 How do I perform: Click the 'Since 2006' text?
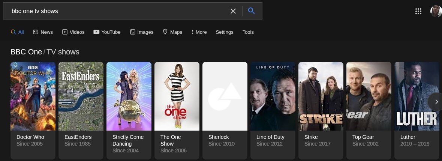(x=173, y=150)
